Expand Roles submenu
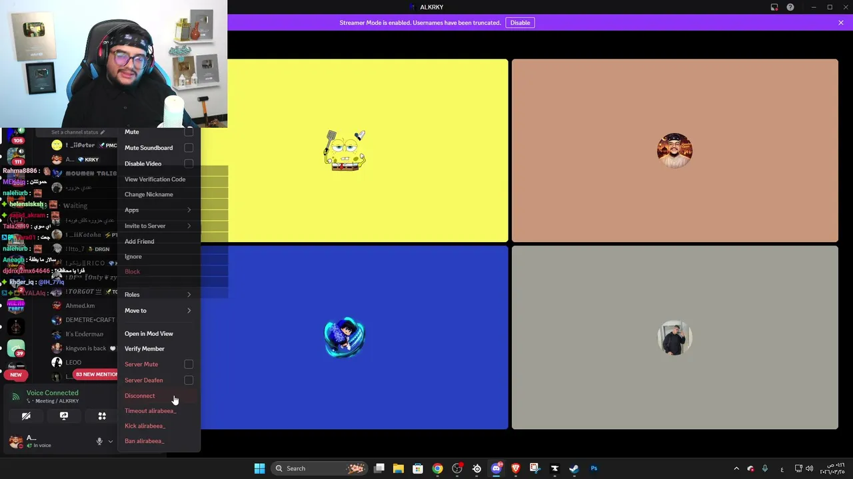The height and width of the screenshot is (479, 853). [159, 295]
